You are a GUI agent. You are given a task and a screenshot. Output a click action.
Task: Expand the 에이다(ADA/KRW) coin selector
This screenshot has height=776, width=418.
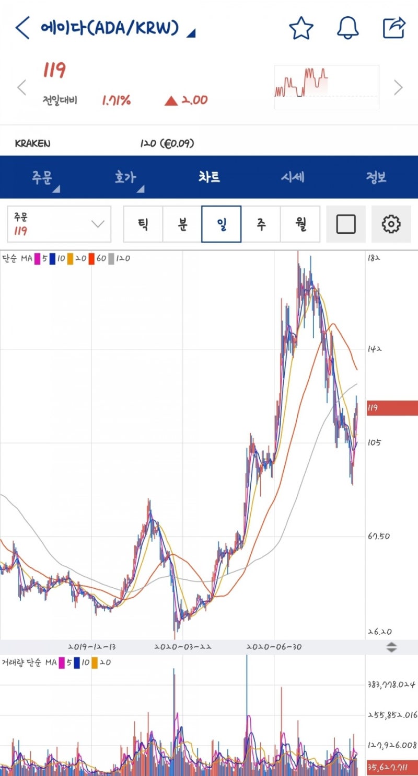click(x=118, y=28)
